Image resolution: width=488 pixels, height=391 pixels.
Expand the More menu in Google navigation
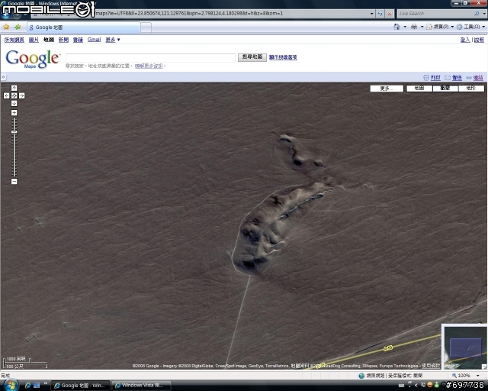click(113, 40)
